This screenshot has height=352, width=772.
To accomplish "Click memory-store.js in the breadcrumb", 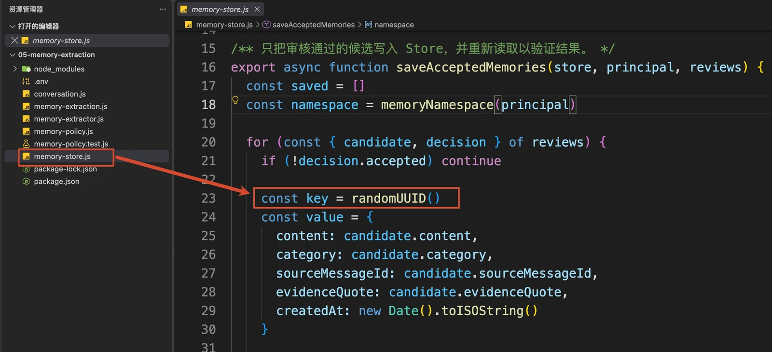I will pos(224,25).
